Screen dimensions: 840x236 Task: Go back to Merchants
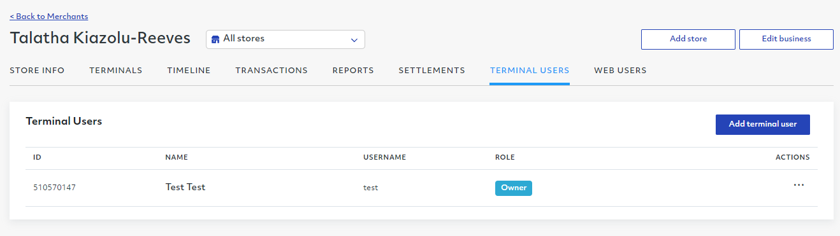point(49,17)
